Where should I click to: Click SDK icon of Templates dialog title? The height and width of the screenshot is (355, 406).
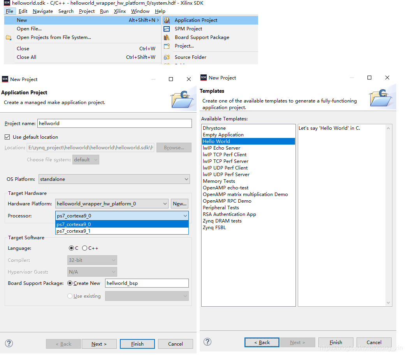coord(204,78)
